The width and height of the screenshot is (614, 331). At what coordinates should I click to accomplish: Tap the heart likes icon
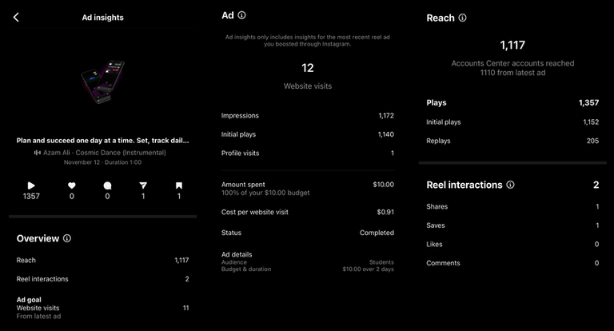click(71, 185)
